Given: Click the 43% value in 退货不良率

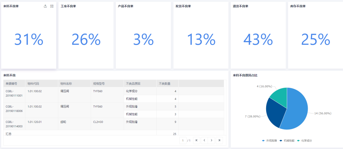Looking at the screenshot, I should [x=258, y=40].
